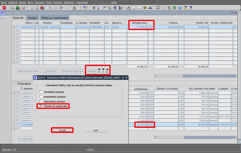The height and width of the screenshot is (153, 241).
Task: Click the insert record icon with green plus
Action: (x=12, y=8)
